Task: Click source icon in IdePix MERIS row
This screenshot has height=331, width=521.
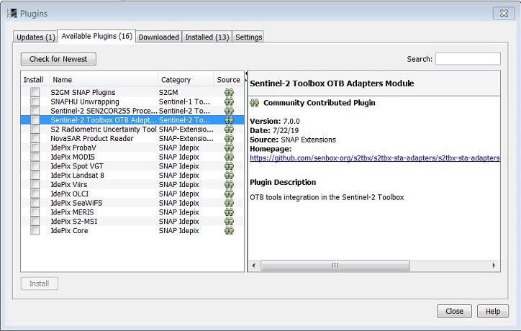Action: point(229,212)
